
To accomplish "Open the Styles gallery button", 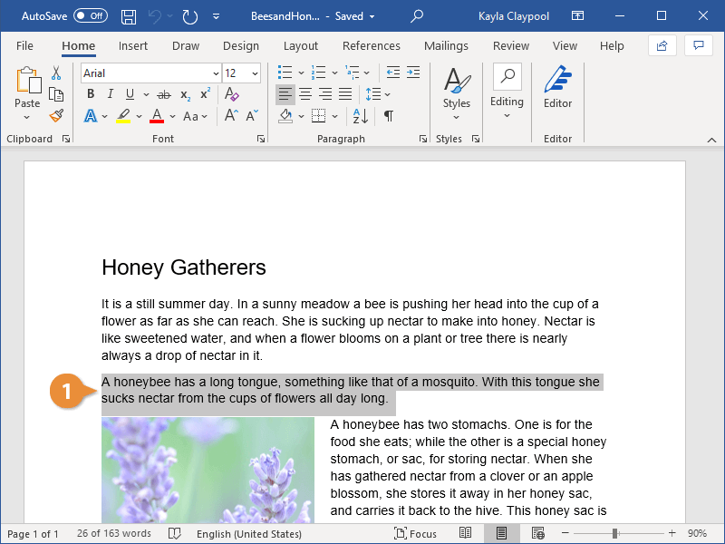I will click(x=456, y=92).
